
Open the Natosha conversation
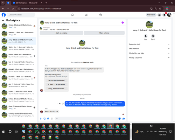[19, 34]
